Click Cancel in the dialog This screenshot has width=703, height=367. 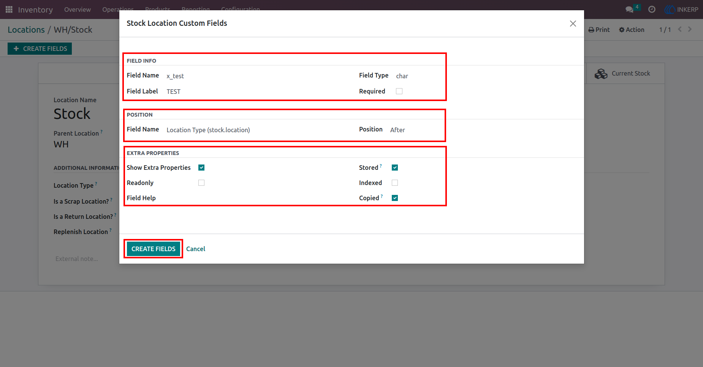[x=196, y=249]
